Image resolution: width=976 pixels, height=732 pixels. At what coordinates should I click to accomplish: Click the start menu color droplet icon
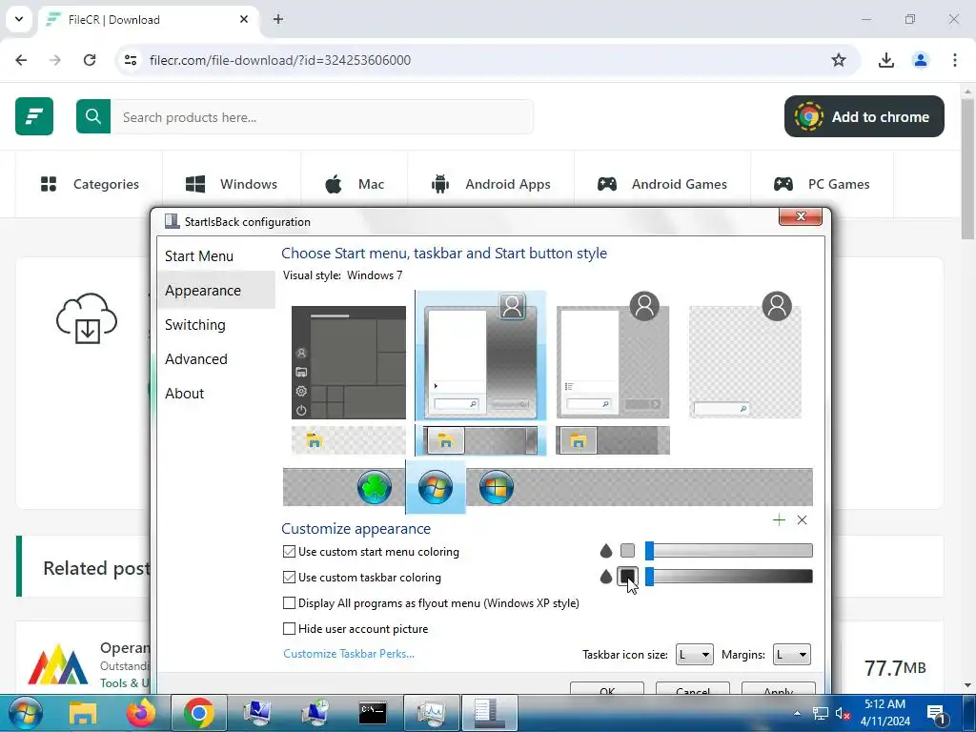click(605, 551)
